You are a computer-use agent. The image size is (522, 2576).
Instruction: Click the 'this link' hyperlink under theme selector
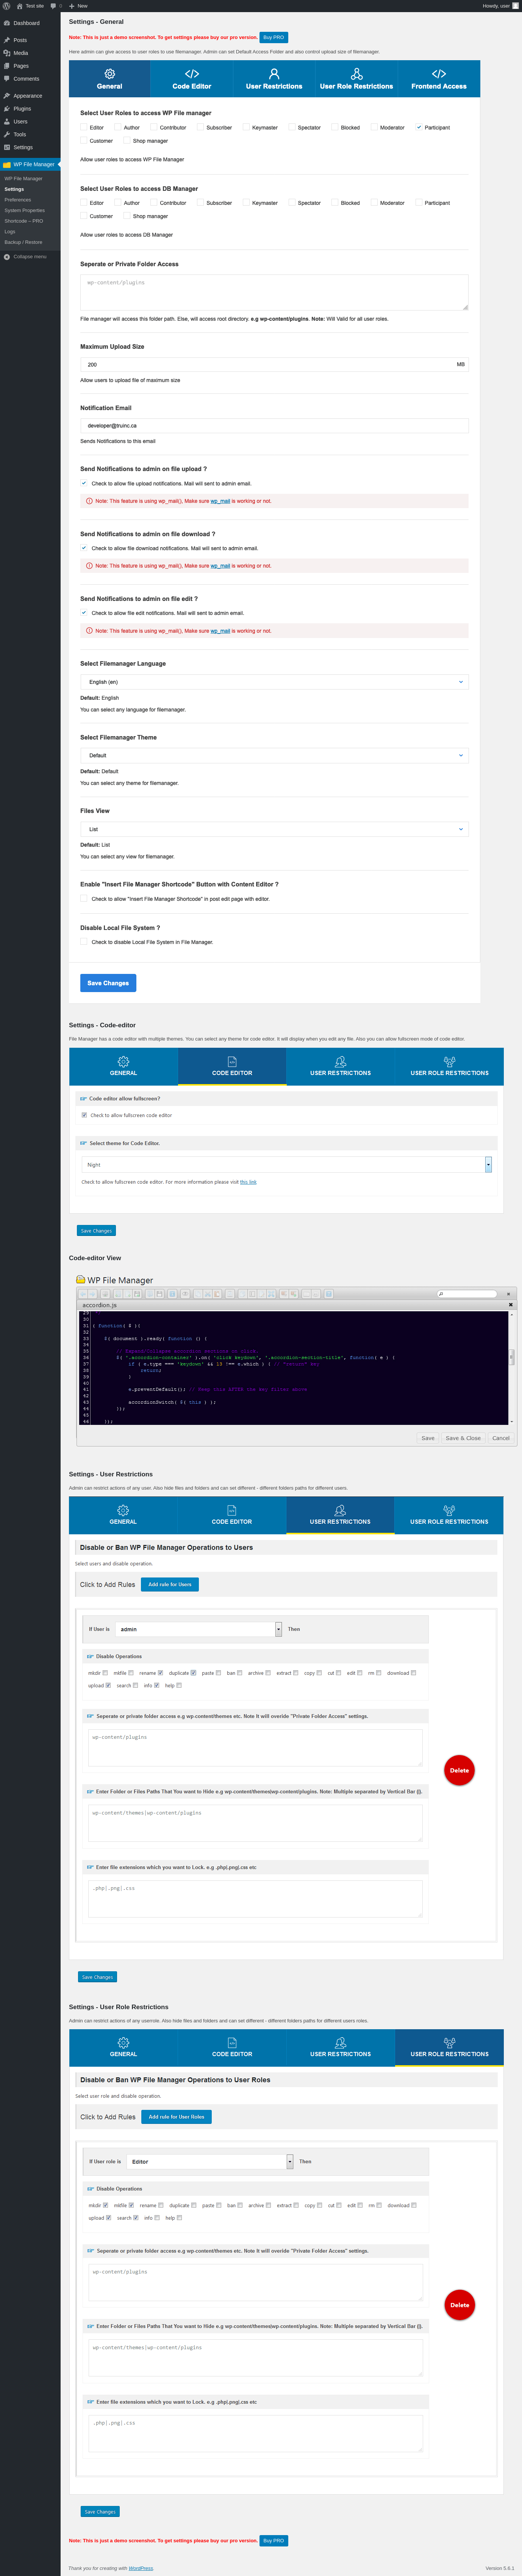pos(248,1183)
